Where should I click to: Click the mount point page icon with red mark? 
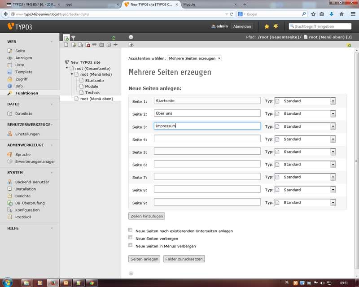(88, 45)
